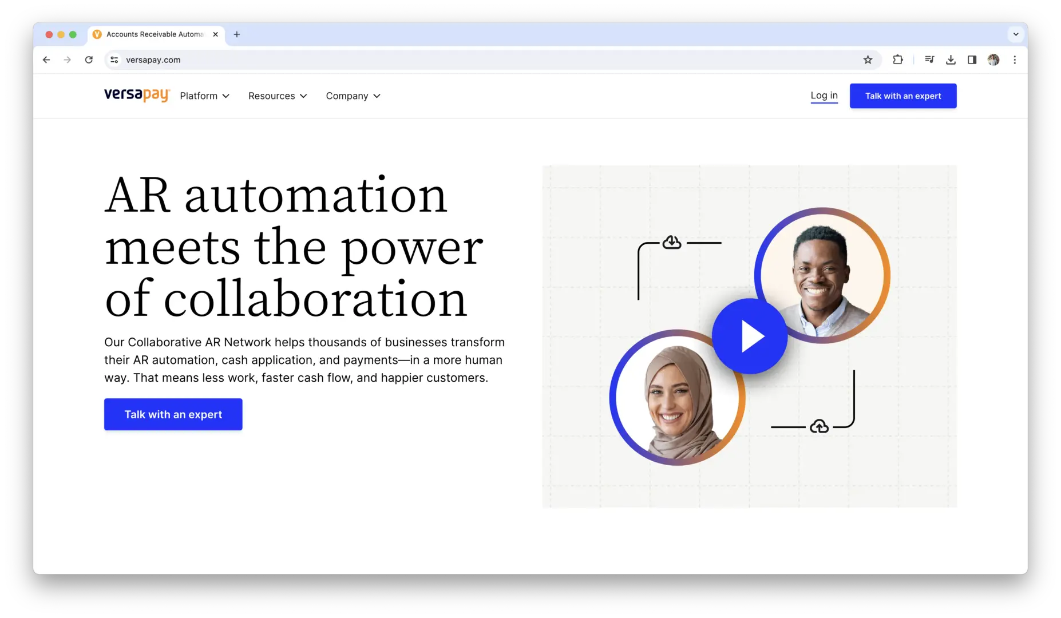The image size is (1061, 618).
Task: Click the woman in hijab portrait
Action: pyautogui.click(x=678, y=397)
